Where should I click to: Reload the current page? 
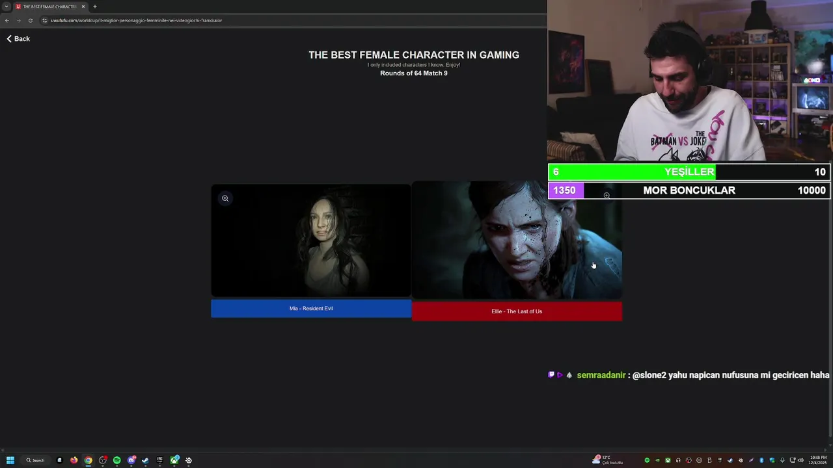click(30, 20)
